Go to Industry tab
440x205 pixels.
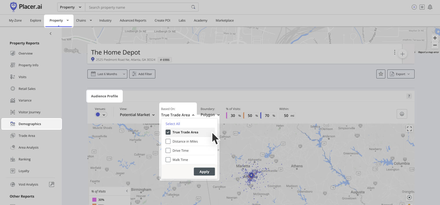[105, 21]
